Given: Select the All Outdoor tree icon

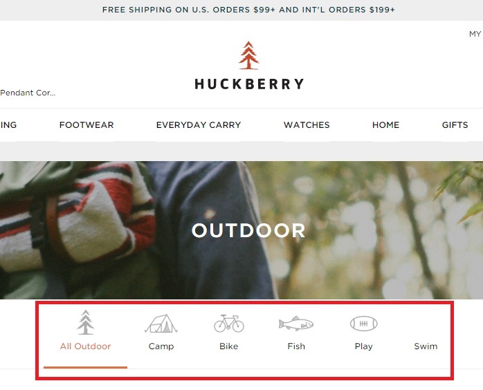Looking at the screenshot, I should pyautogui.click(x=85, y=322).
